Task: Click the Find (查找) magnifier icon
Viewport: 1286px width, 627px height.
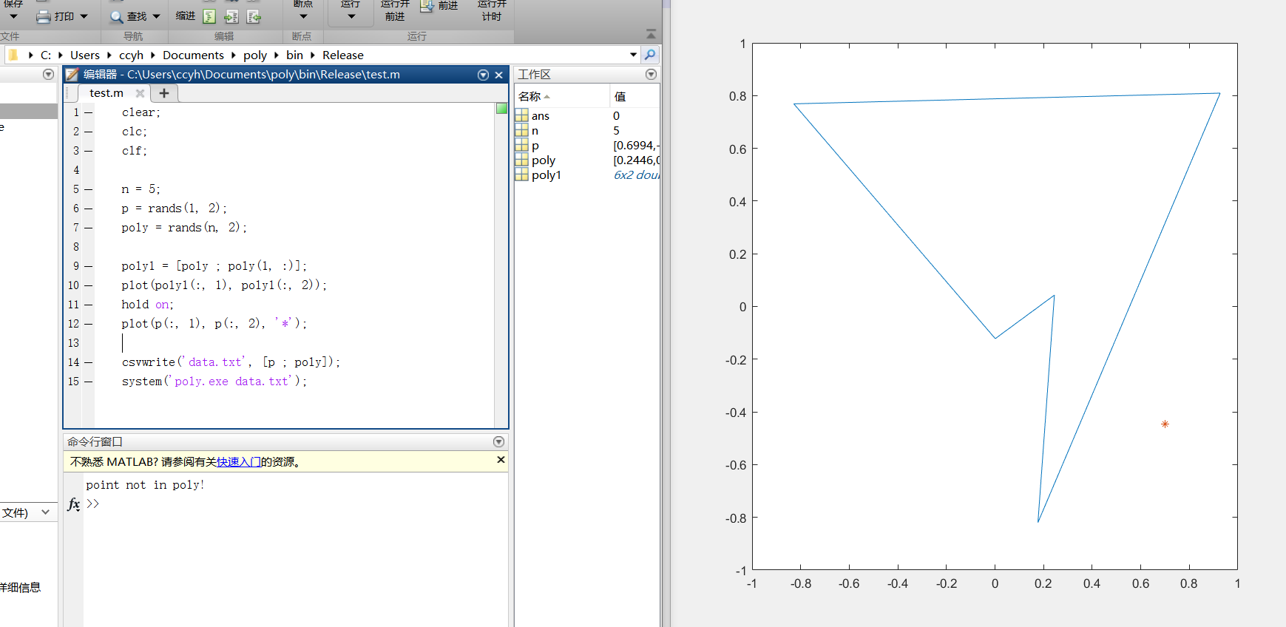Action: pos(117,16)
